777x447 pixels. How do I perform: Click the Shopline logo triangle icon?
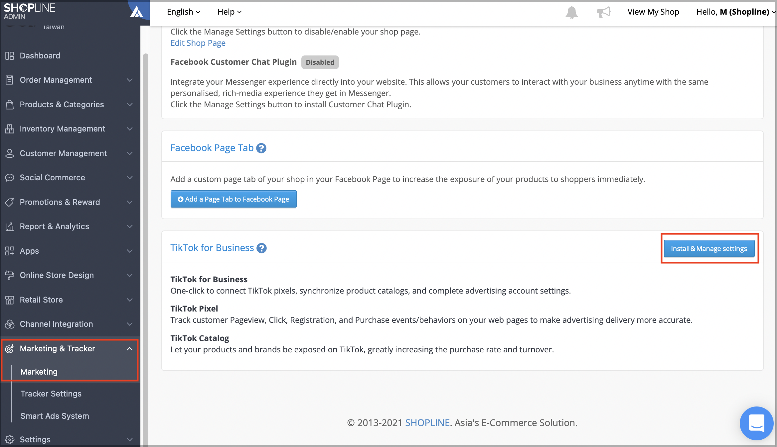click(x=136, y=12)
